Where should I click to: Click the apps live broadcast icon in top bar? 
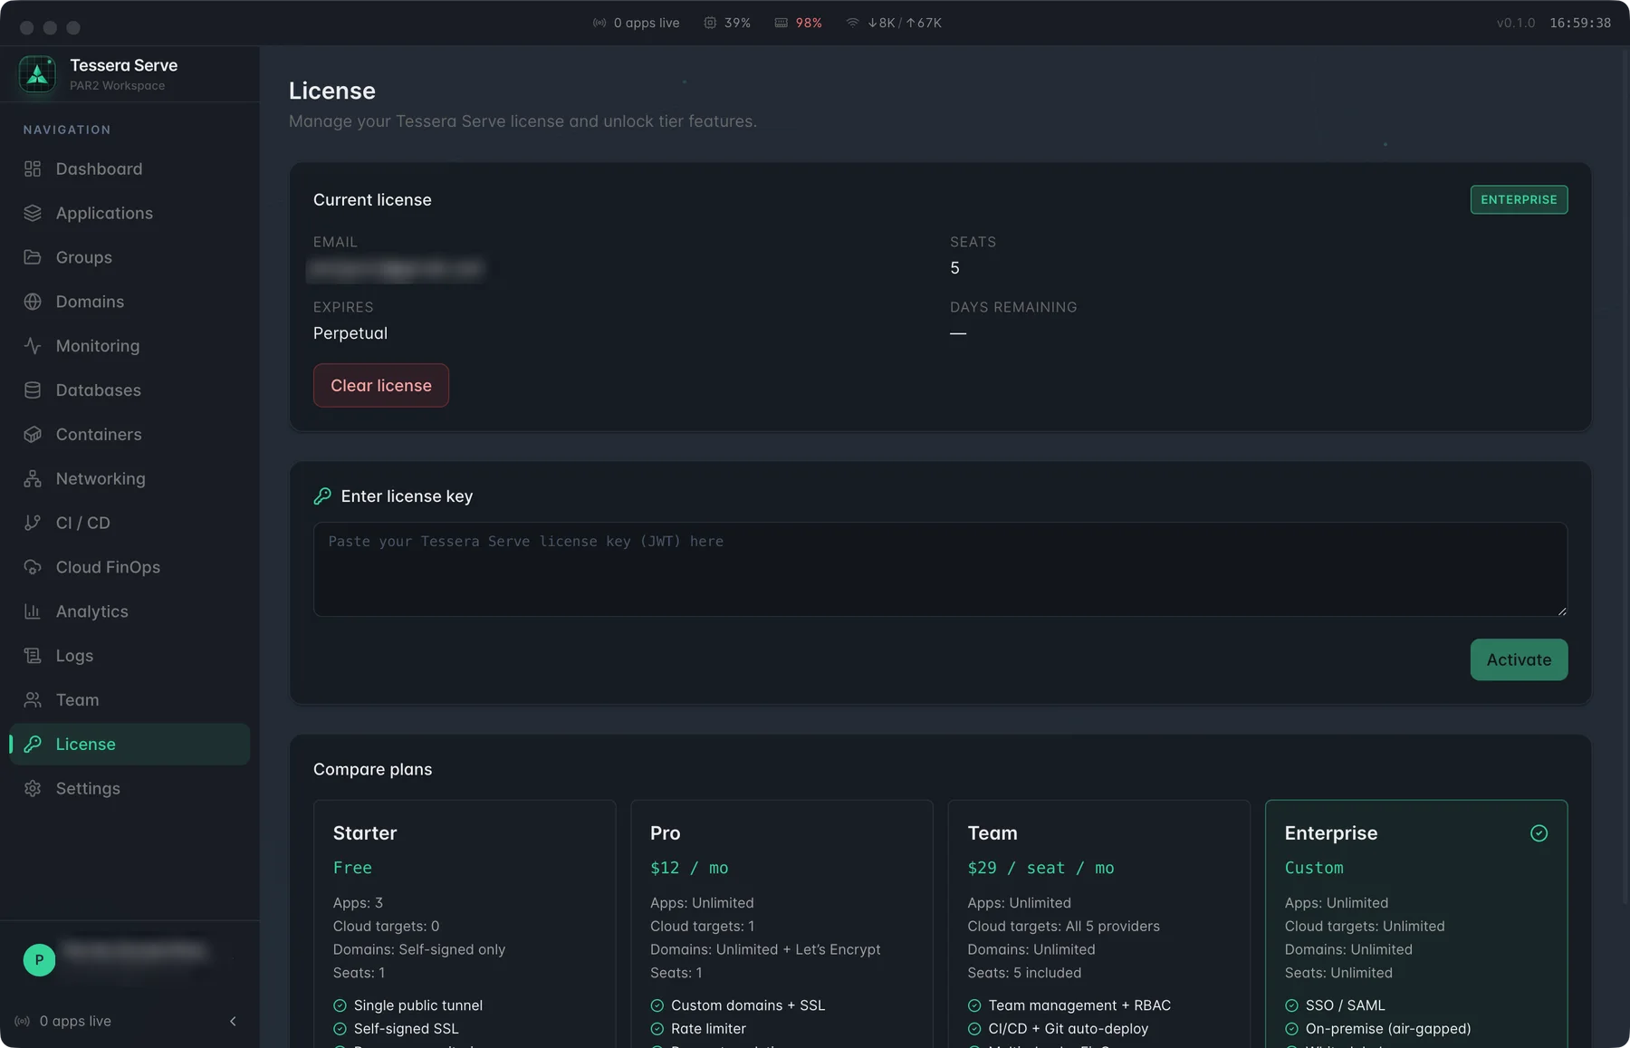(x=599, y=23)
